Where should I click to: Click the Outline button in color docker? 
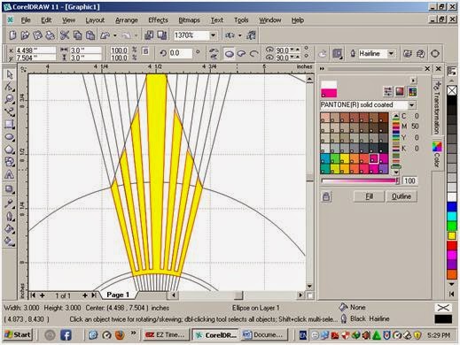[x=402, y=196]
